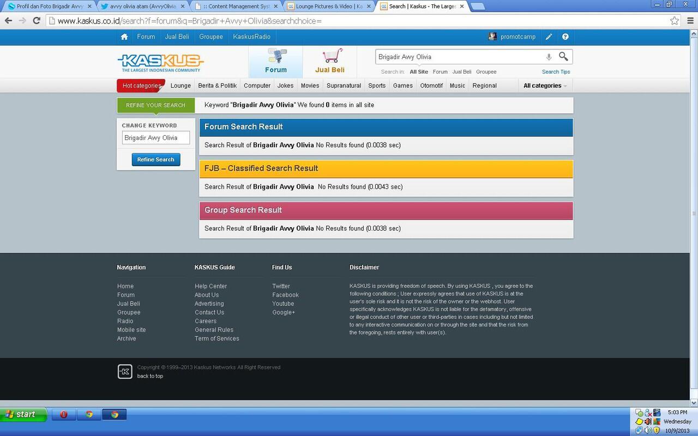Switch to Profil dan Foto Brigadir tab
Viewport: 698px width, 436px height.
coord(49,7)
